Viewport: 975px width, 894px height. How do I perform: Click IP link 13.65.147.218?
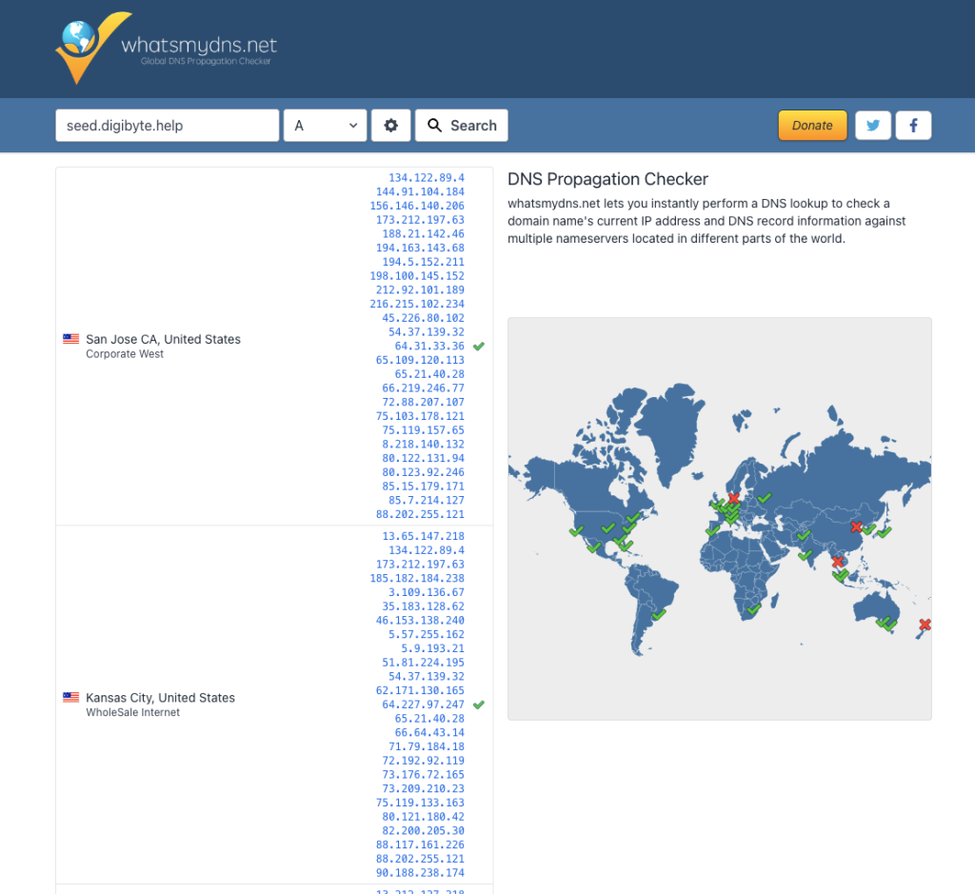click(423, 537)
